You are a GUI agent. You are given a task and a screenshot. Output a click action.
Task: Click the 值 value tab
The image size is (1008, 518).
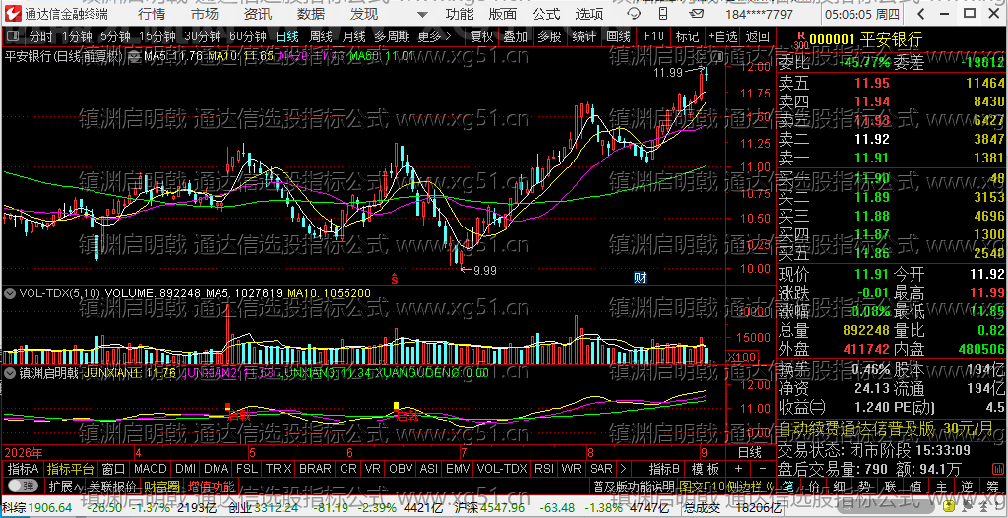(x=916, y=486)
